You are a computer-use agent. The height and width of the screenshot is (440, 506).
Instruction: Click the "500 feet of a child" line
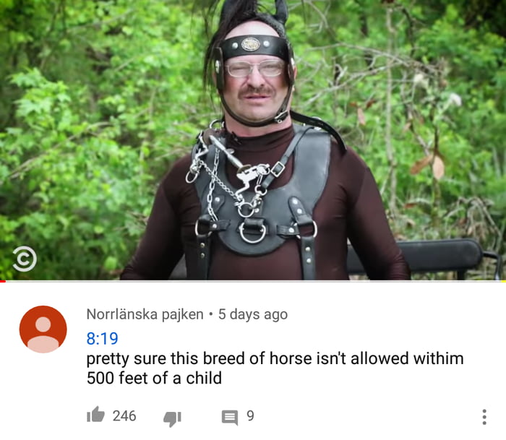[154, 378]
